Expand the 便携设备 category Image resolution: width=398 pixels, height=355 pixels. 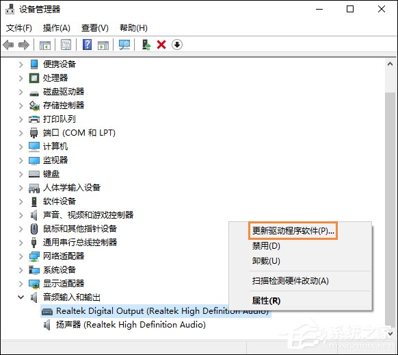coord(21,64)
